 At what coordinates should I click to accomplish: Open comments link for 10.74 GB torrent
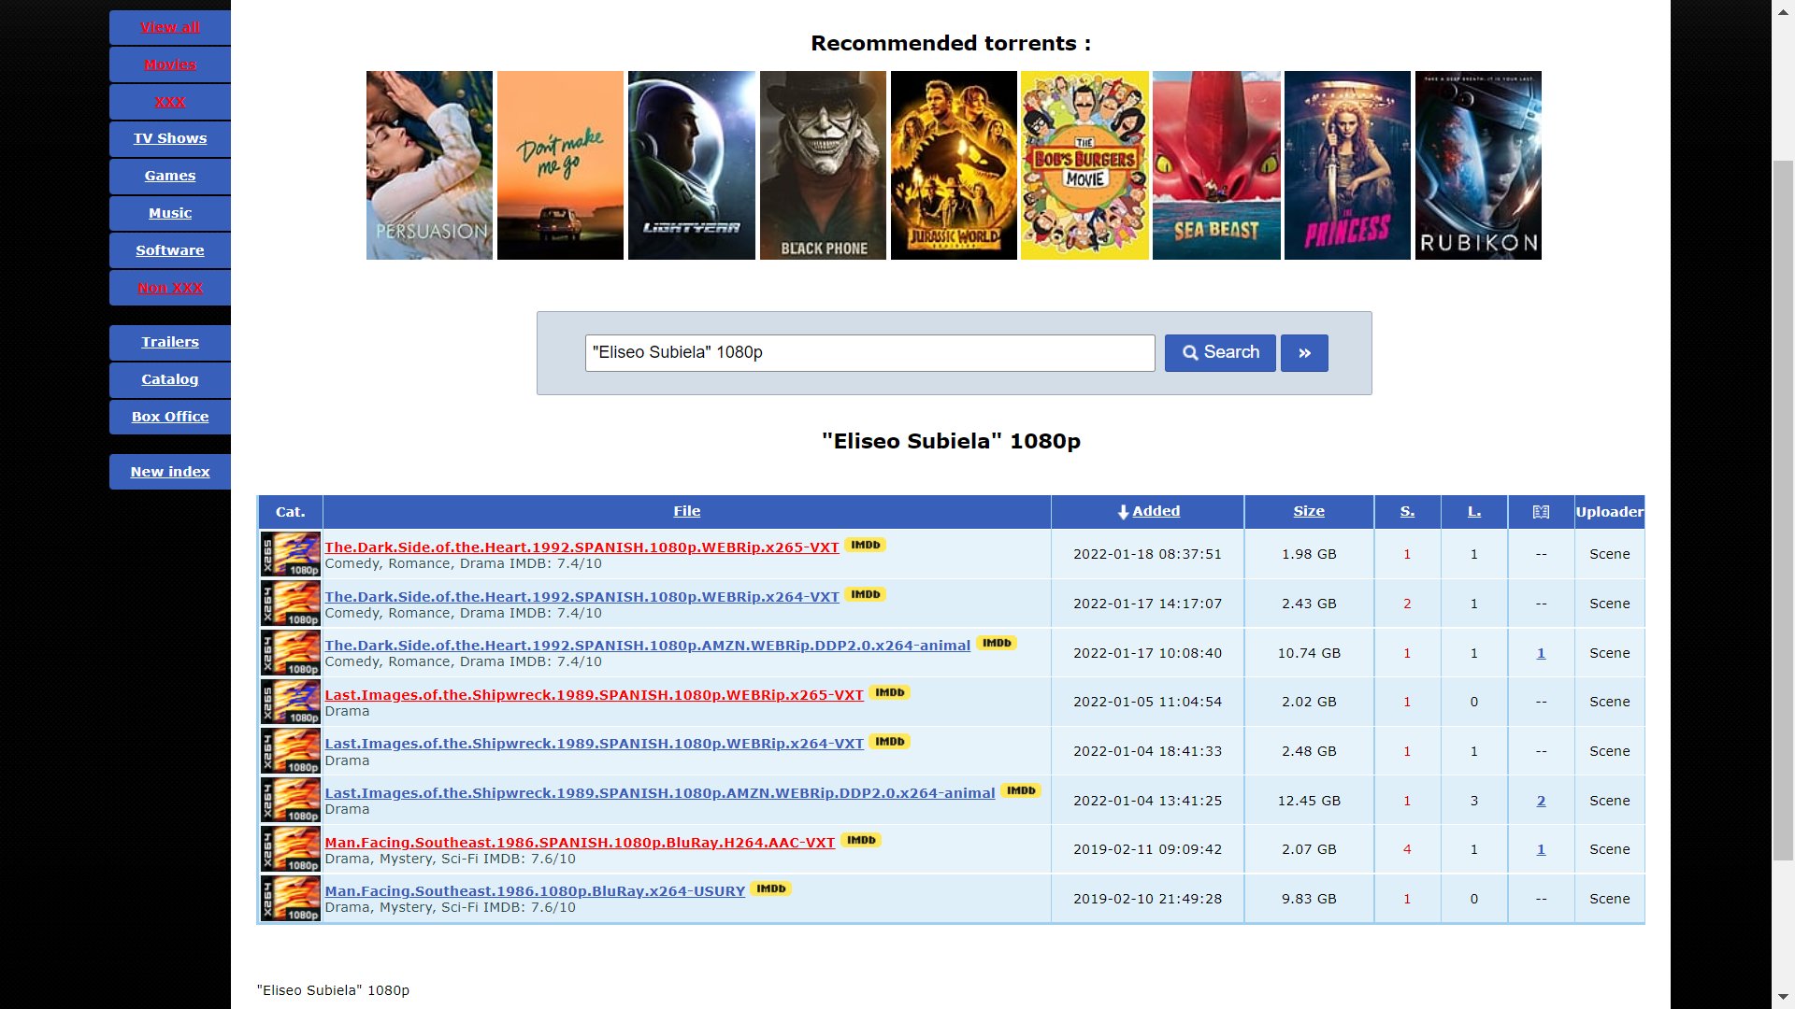tap(1541, 653)
